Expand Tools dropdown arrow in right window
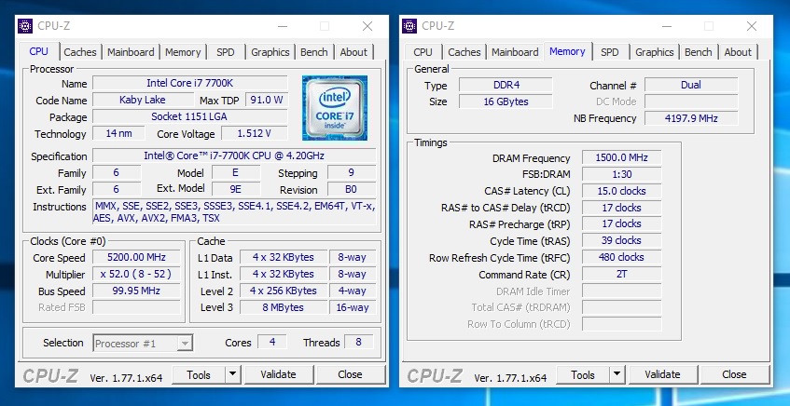This screenshot has height=406, width=790. 617,374
